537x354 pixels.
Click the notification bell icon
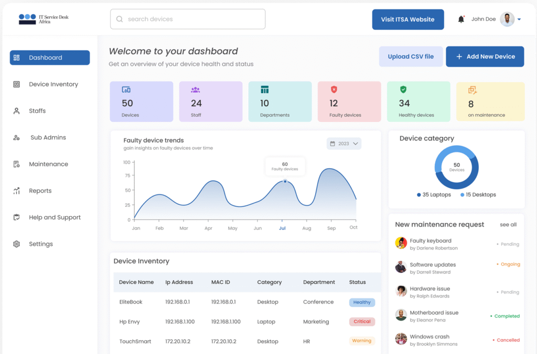pos(461,19)
